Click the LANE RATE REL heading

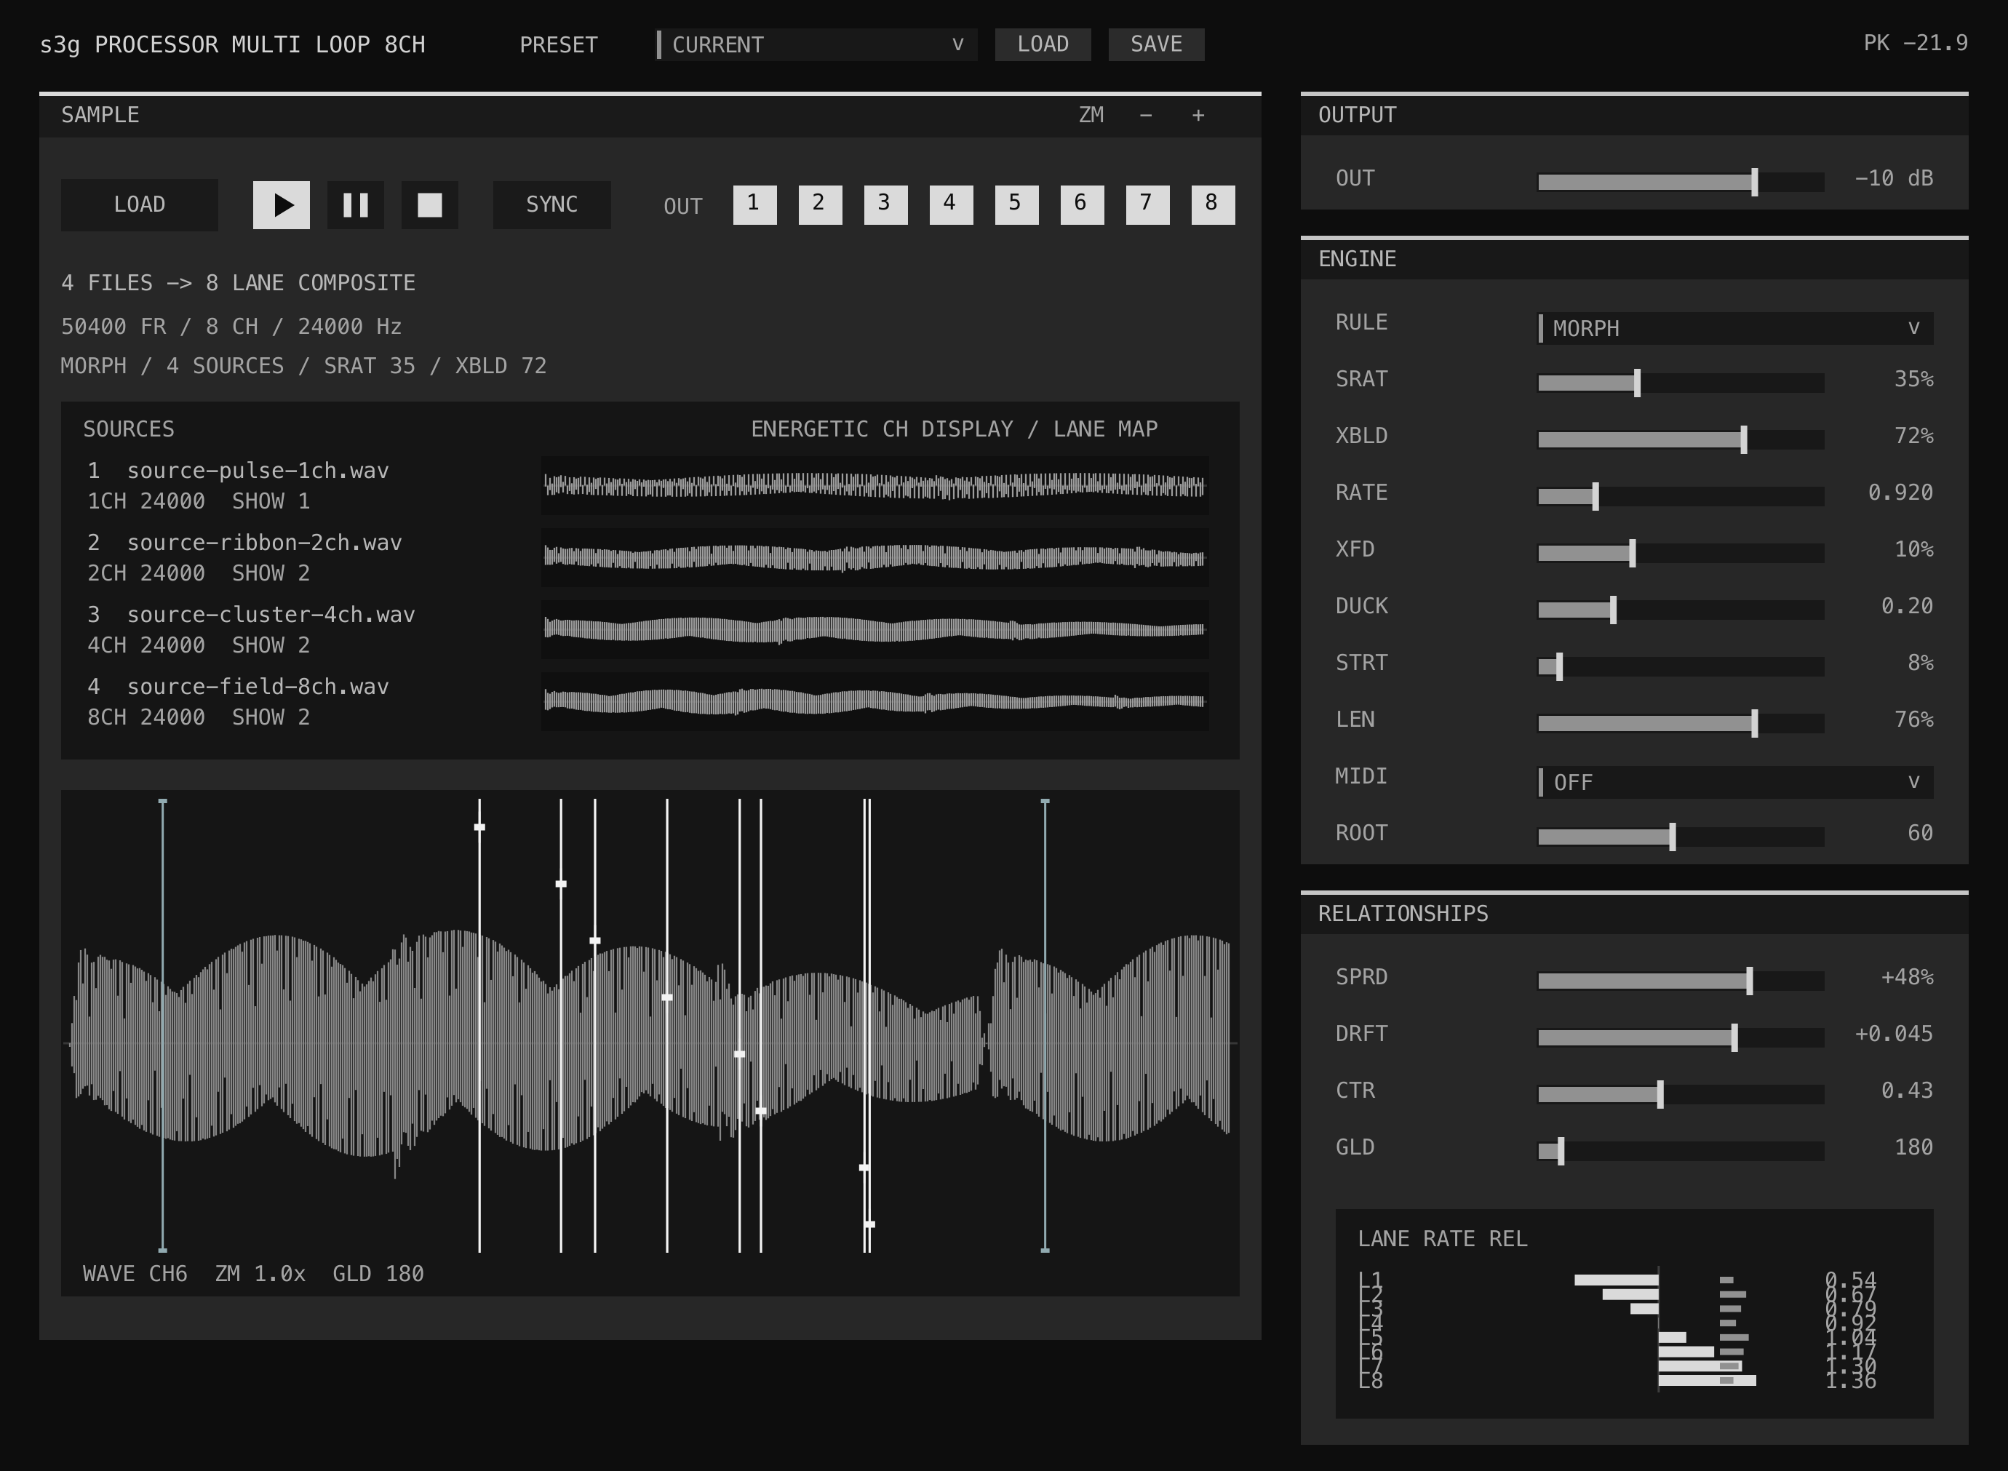click(1443, 1240)
